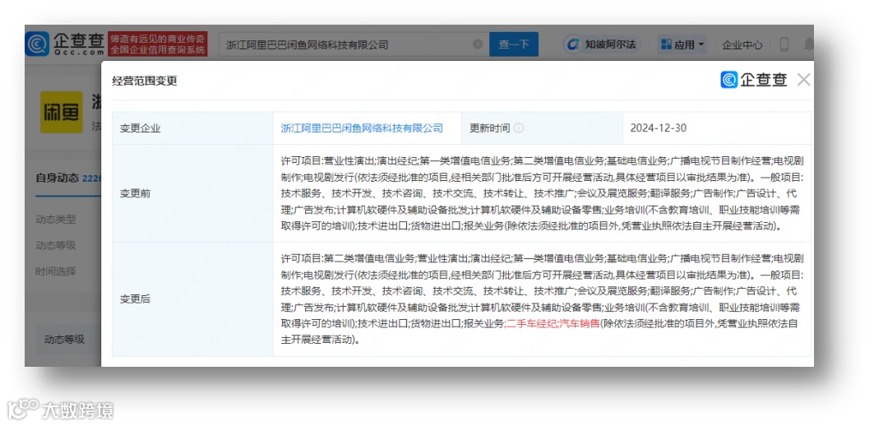
Task: Click the notification bell icon
Action: pyautogui.click(x=807, y=44)
